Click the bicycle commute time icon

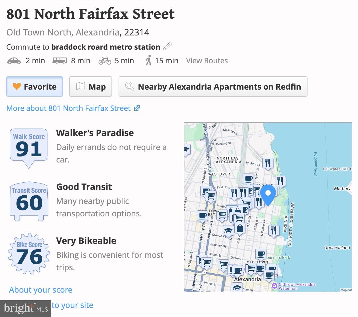pos(105,61)
